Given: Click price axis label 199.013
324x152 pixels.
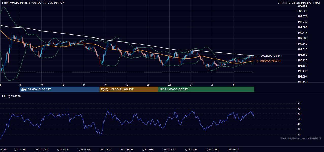Looking at the screenshot, I should coord(302,49).
